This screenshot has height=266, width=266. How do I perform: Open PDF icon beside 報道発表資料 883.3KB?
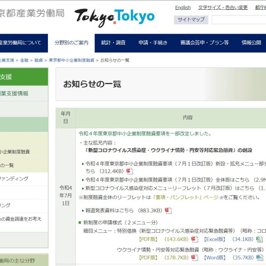coord(168,211)
